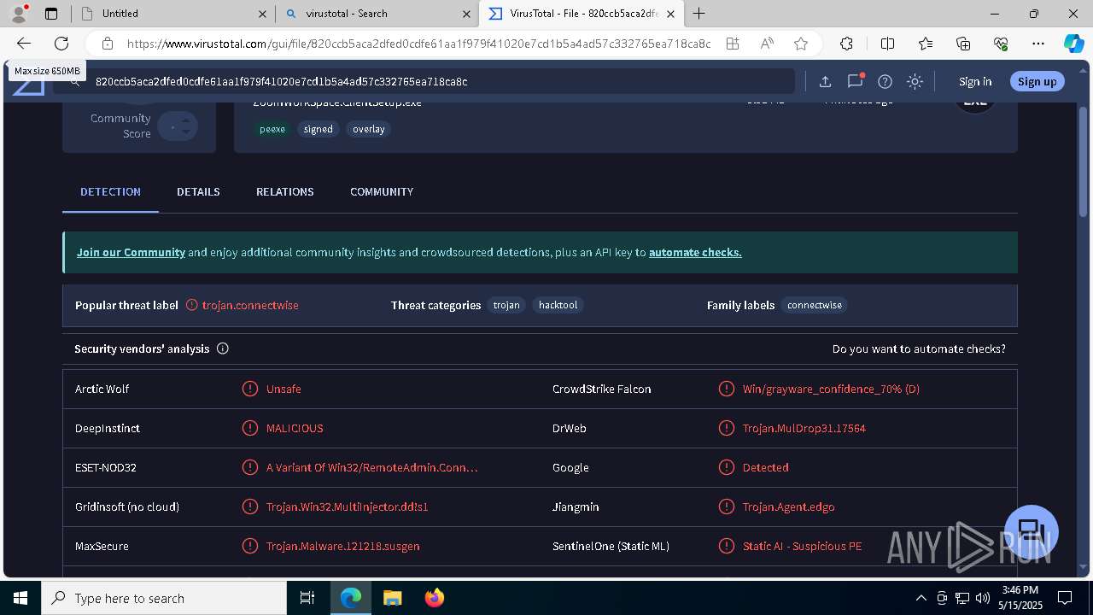This screenshot has height=615, width=1093.
Task: Open the automate checks link
Action: click(x=695, y=252)
